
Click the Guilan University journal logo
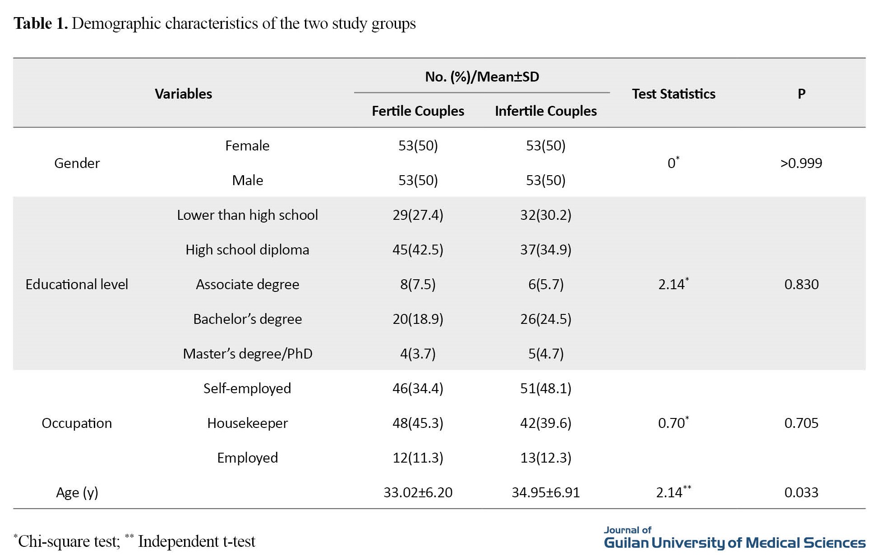click(x=734, y=538)
